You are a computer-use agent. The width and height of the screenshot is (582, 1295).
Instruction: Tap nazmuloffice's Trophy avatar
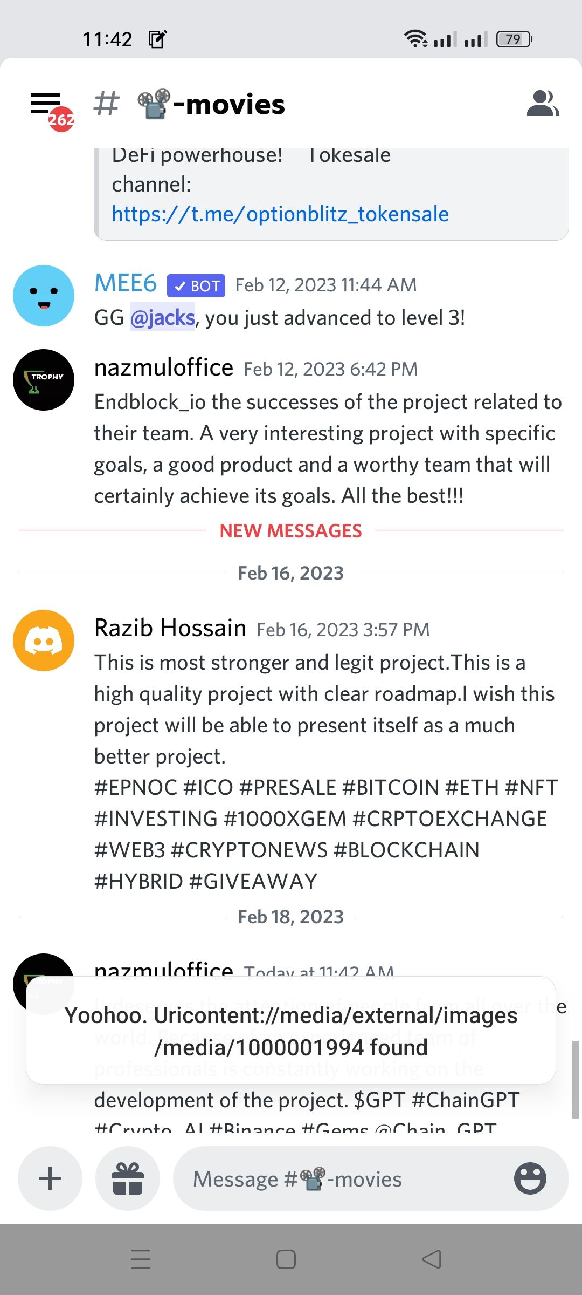(x=44, y=380)
